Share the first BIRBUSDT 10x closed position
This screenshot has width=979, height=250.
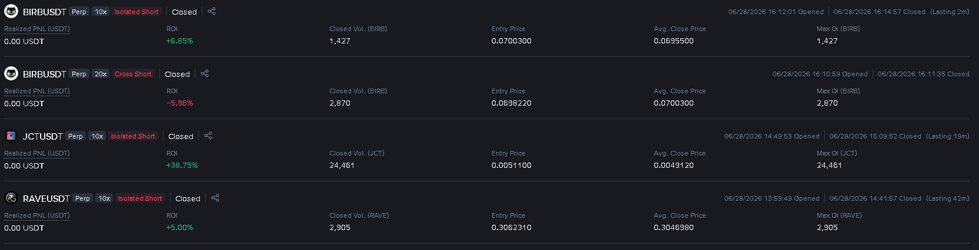tap(212, 11)
